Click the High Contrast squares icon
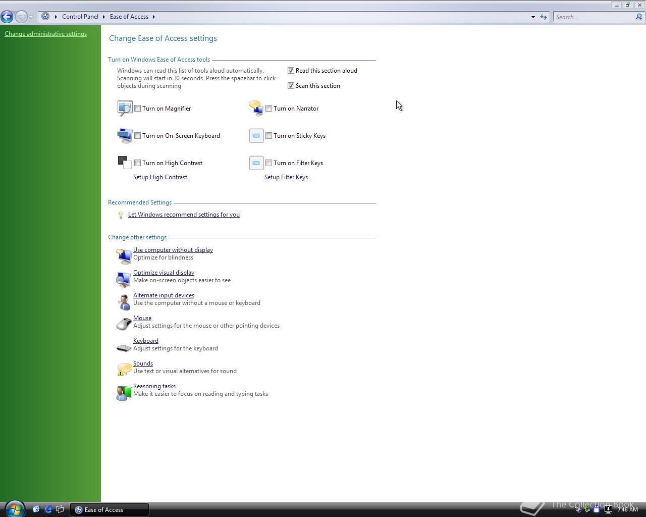 [x=125, y=163]
